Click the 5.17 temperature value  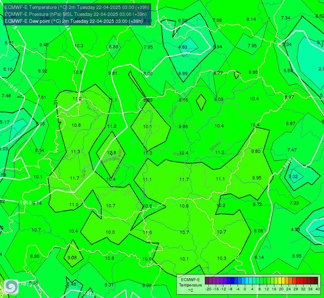click(x=5, y=122)
